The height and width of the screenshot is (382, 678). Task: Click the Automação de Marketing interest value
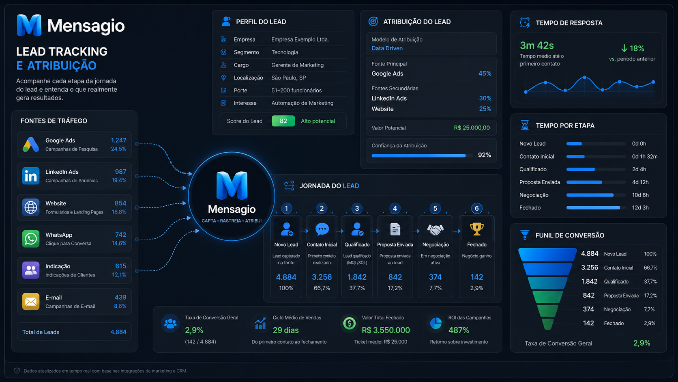[x=303, y=103]
